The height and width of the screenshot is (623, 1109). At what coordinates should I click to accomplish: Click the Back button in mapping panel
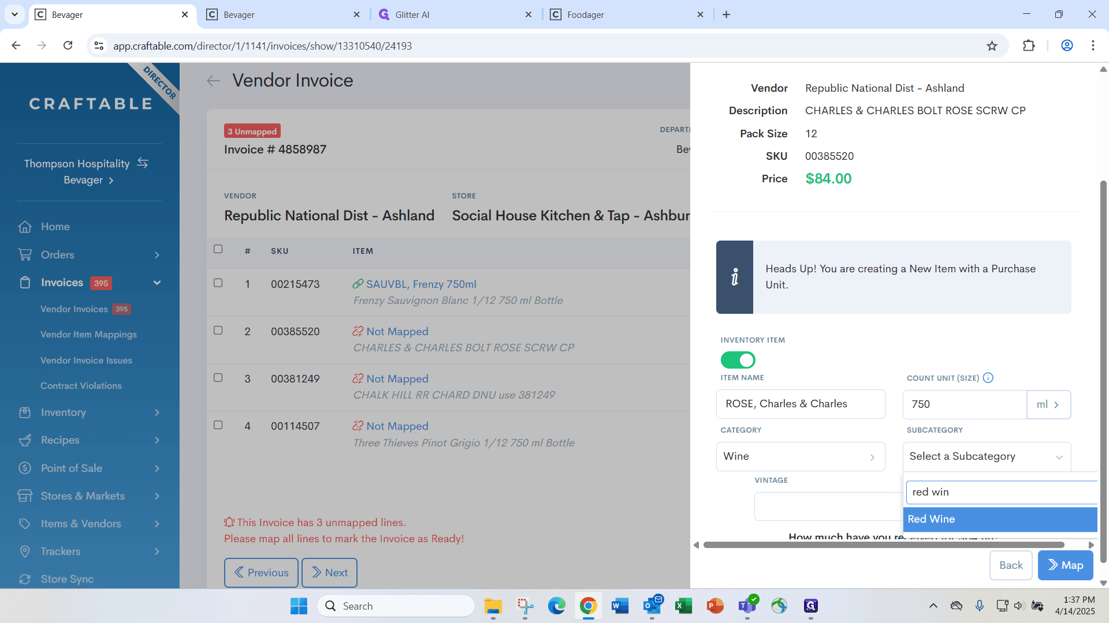[x=1011, y=565]
